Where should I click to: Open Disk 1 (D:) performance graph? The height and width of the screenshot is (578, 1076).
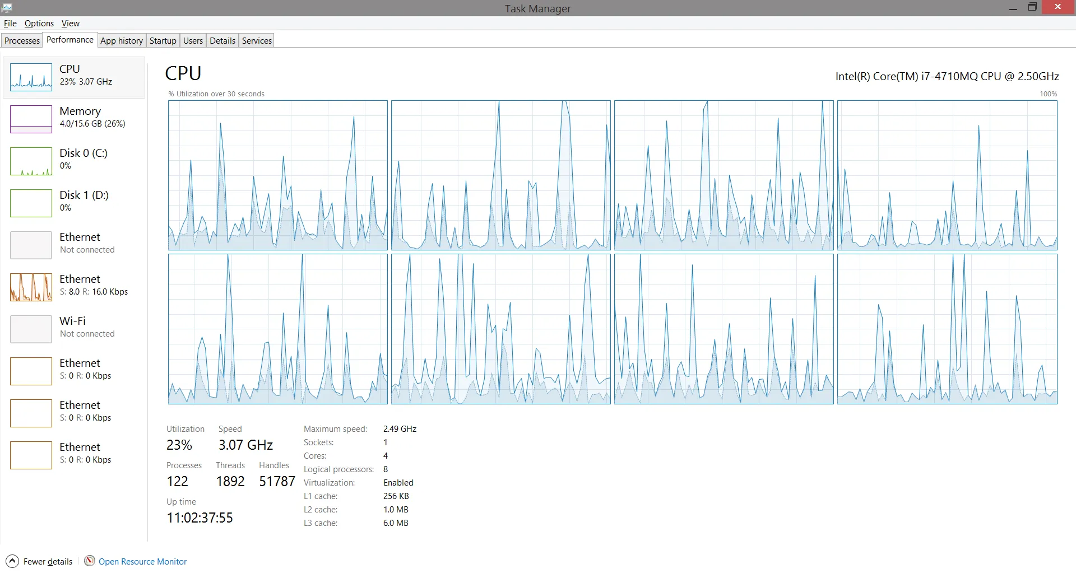(73, 203)
